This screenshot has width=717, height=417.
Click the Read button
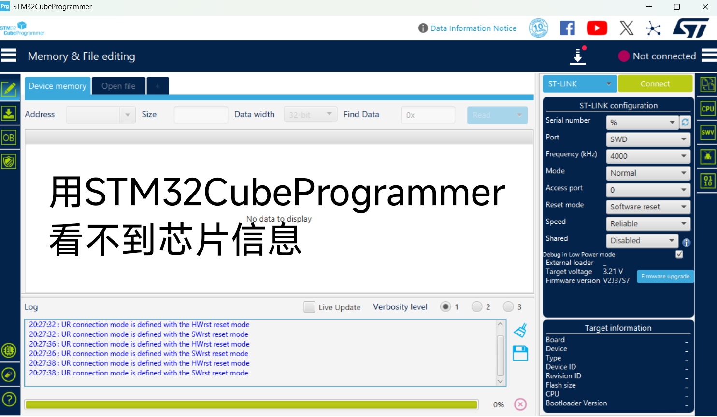click(x=497, y=115)
